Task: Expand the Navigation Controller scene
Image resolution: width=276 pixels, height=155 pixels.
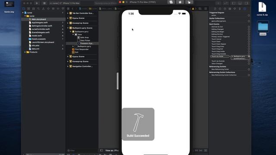Action: pos(68,66)
